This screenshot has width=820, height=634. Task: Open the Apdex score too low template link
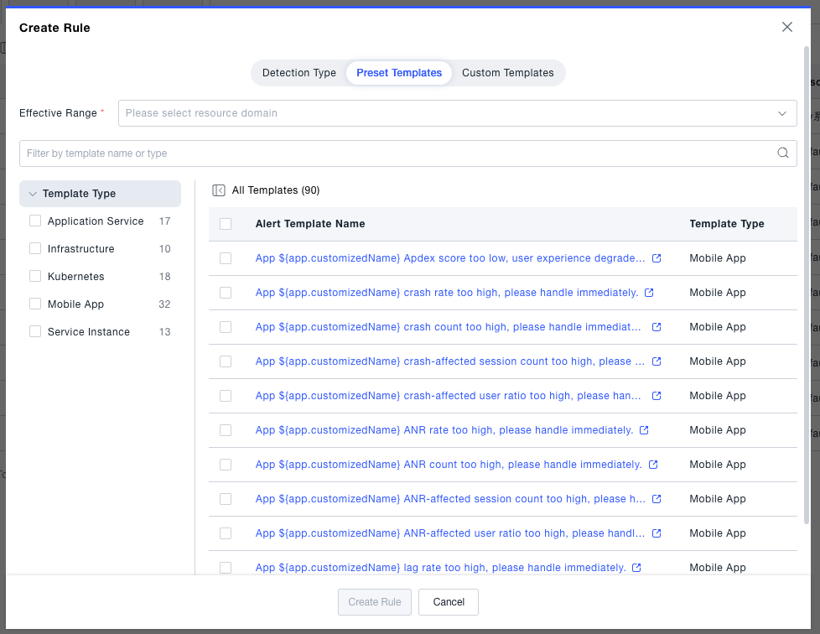[x=449, y=258]
